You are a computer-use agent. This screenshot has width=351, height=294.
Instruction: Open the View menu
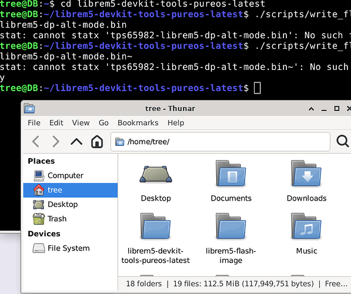pyautogui.click(x=81, y=123)
